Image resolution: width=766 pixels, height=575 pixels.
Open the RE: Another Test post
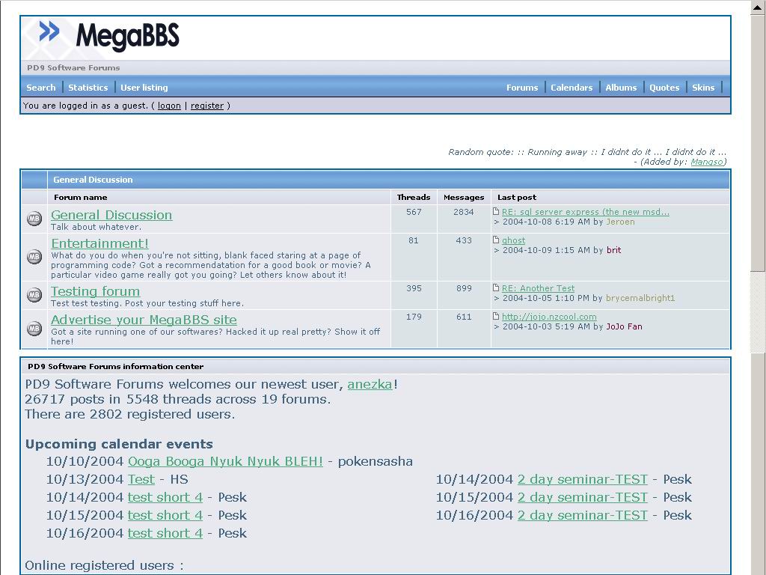538,288
